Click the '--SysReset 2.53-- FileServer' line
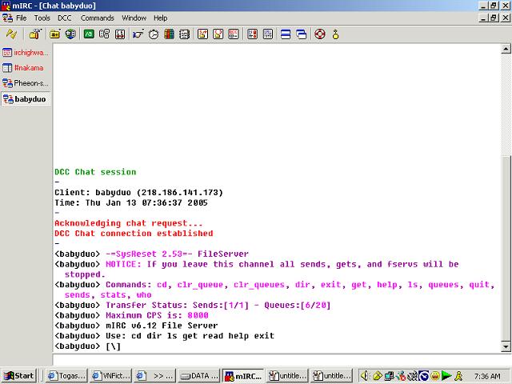 [151, 254]
